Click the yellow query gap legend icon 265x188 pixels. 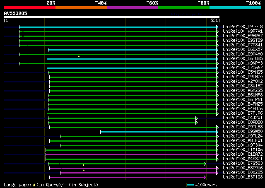[x=34, y=185]
